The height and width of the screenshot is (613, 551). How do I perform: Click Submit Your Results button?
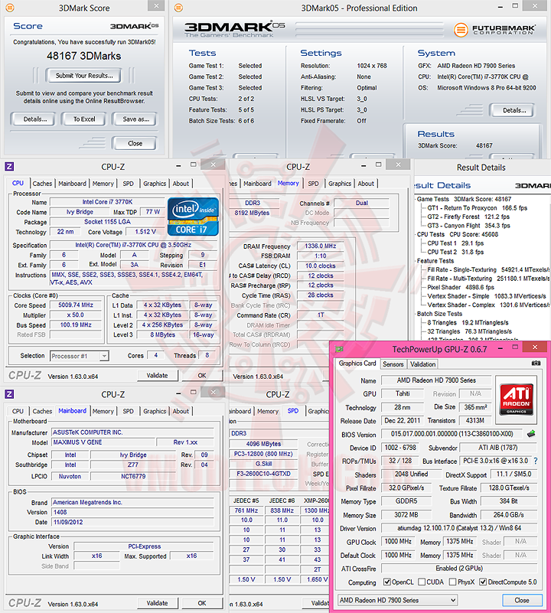[x=83, y=76]
